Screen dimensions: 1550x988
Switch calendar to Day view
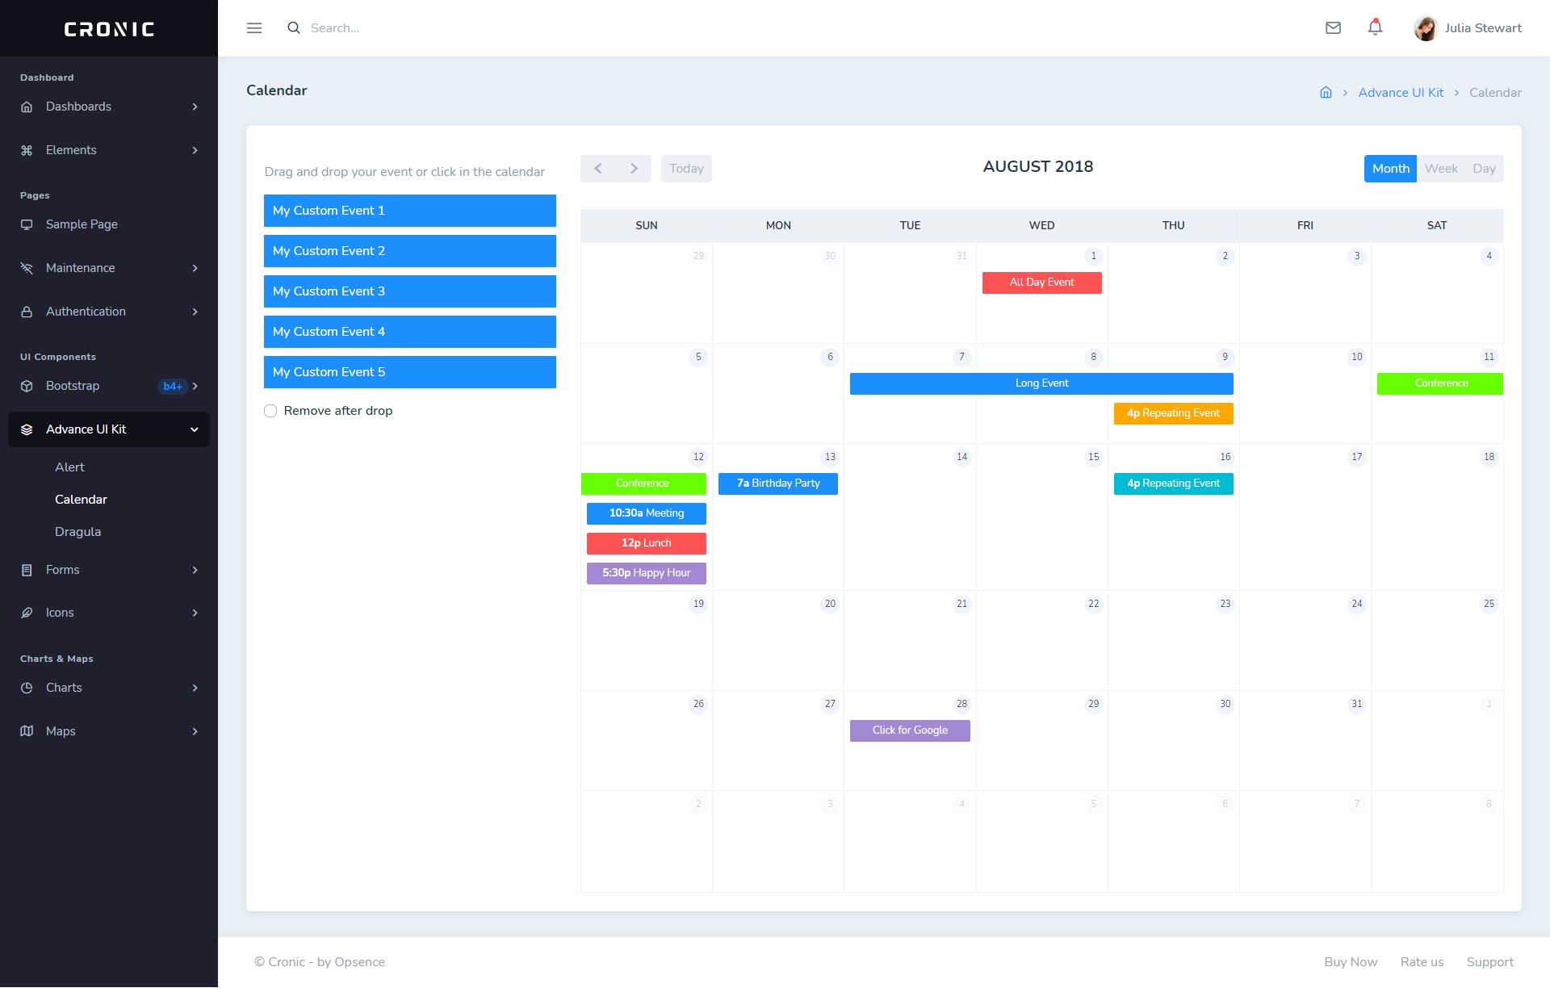pos(1484,169)
